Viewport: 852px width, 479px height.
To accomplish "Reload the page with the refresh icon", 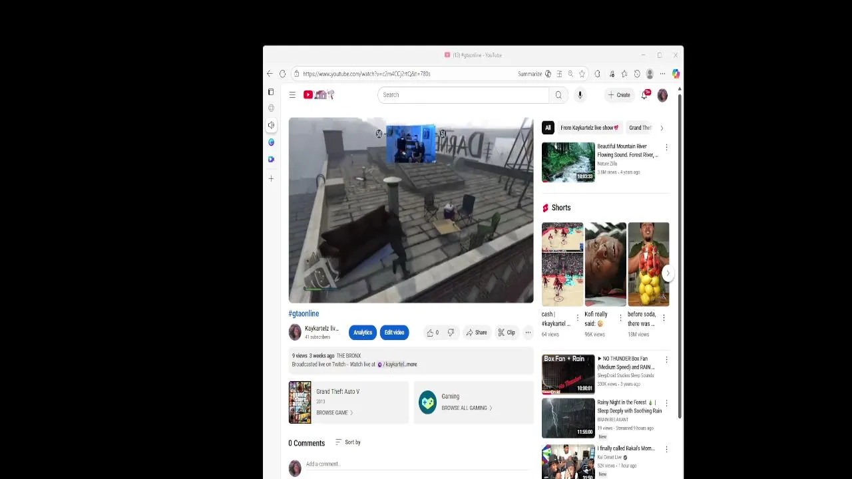I will [x=282, y=74].
